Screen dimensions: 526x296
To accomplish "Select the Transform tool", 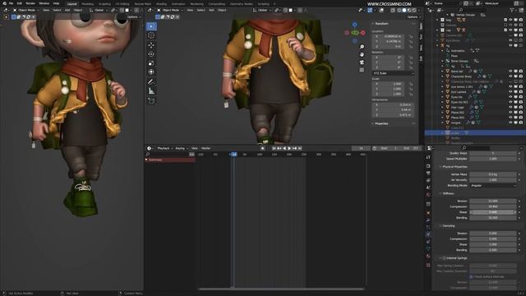I will point(151,72).
